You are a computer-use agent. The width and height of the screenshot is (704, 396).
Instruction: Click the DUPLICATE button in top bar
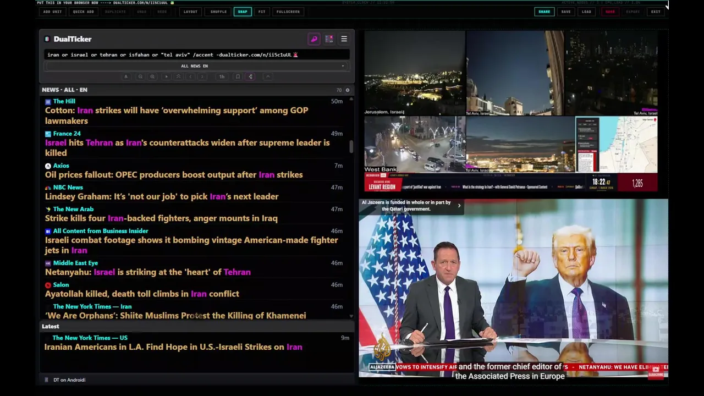click(x=115, y=12)
